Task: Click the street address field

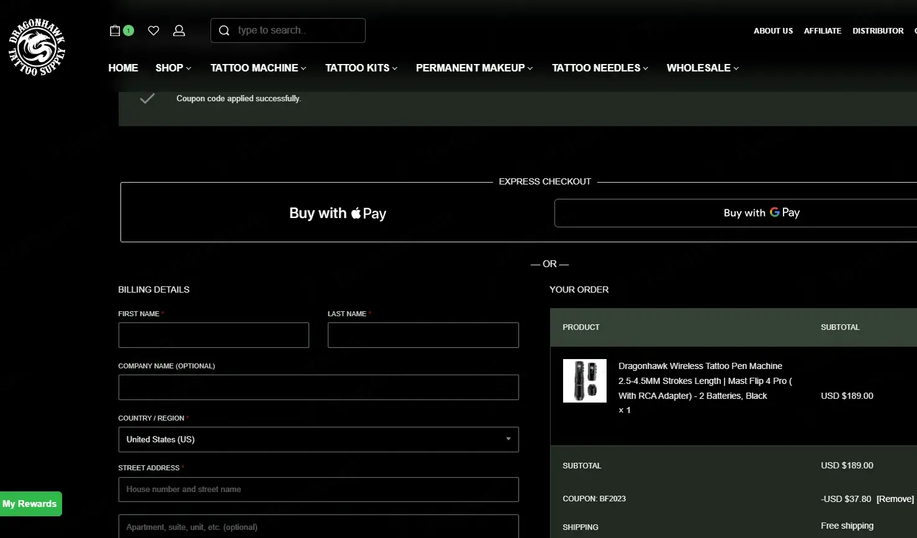Action: (x=318, y=490)
